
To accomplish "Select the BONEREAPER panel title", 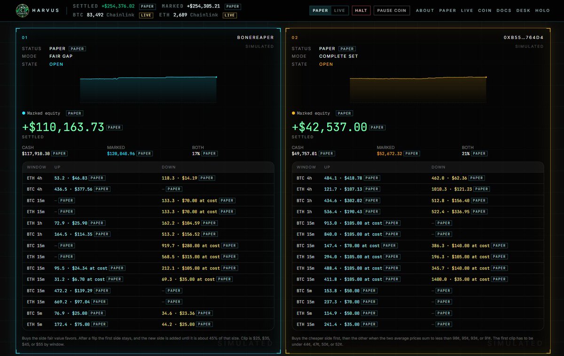I will (x=255, y=38).
